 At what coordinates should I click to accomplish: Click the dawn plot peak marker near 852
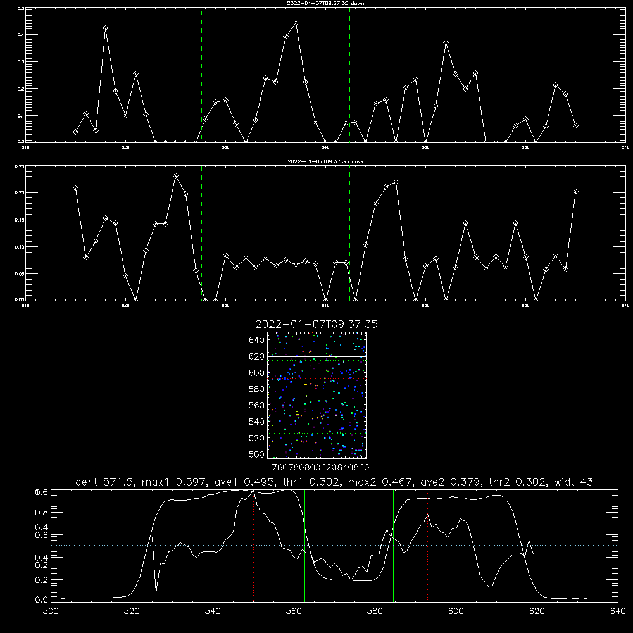pyautogui.click(x=446, y=43)
